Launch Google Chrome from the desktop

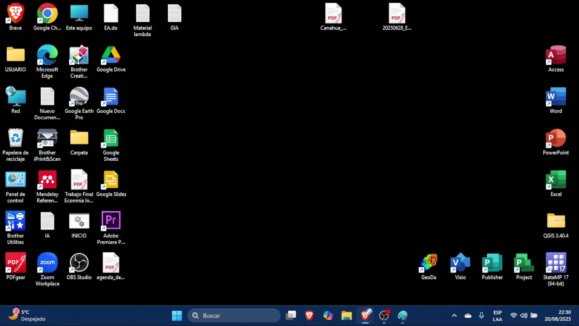(x=47, y=17)
